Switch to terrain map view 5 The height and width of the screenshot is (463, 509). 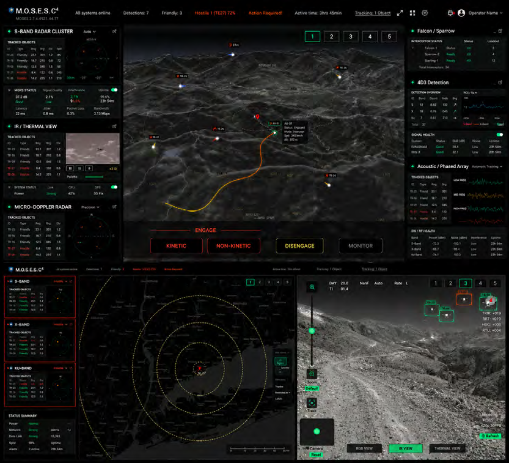pos(389,36)
